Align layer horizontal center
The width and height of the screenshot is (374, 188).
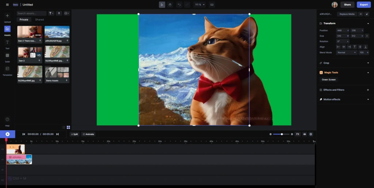coord(344,47)
